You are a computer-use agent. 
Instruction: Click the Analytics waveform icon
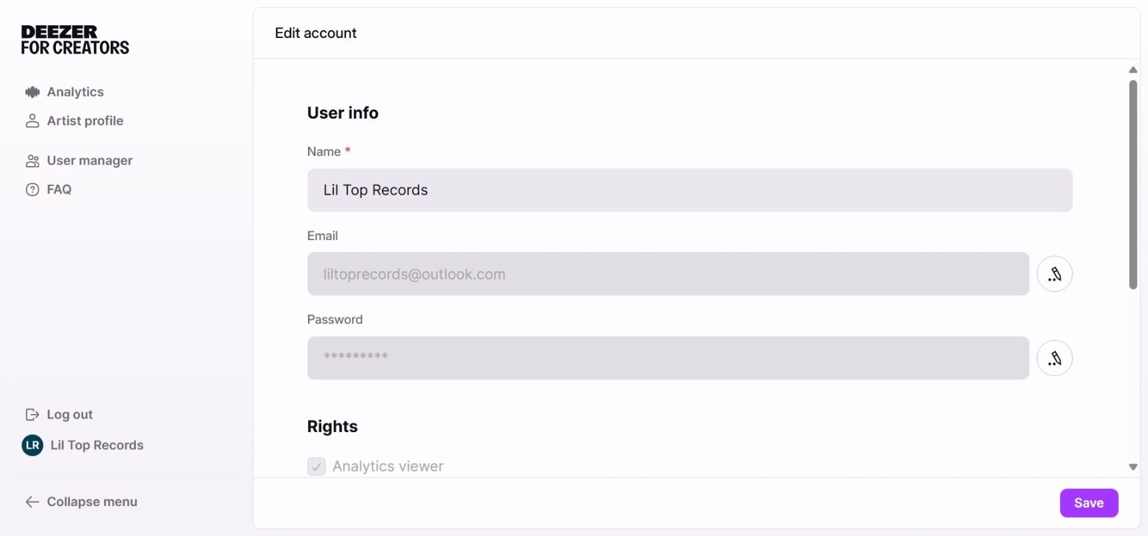click(32, 92)
